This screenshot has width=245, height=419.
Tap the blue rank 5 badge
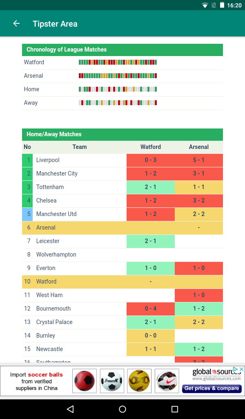point(27,214)
